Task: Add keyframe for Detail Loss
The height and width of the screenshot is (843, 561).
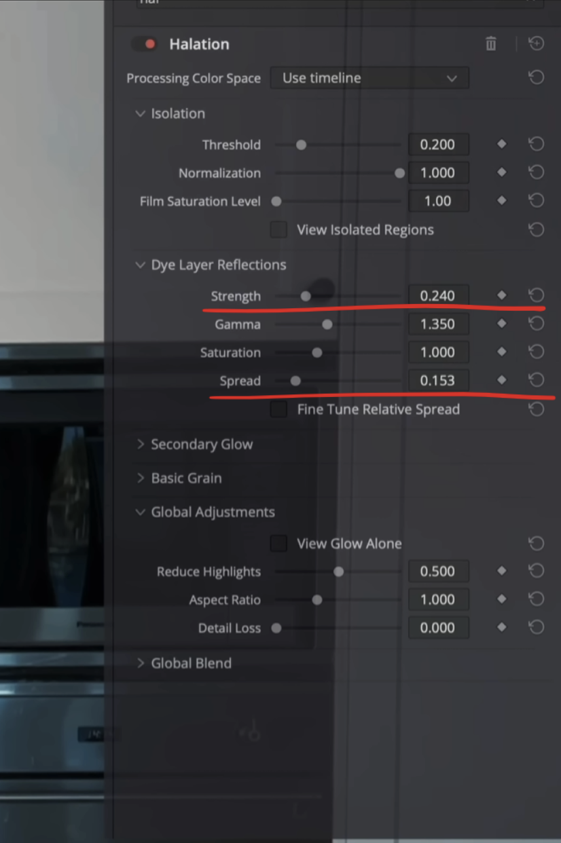Action: pyautogui.click(x=502, y=628)
